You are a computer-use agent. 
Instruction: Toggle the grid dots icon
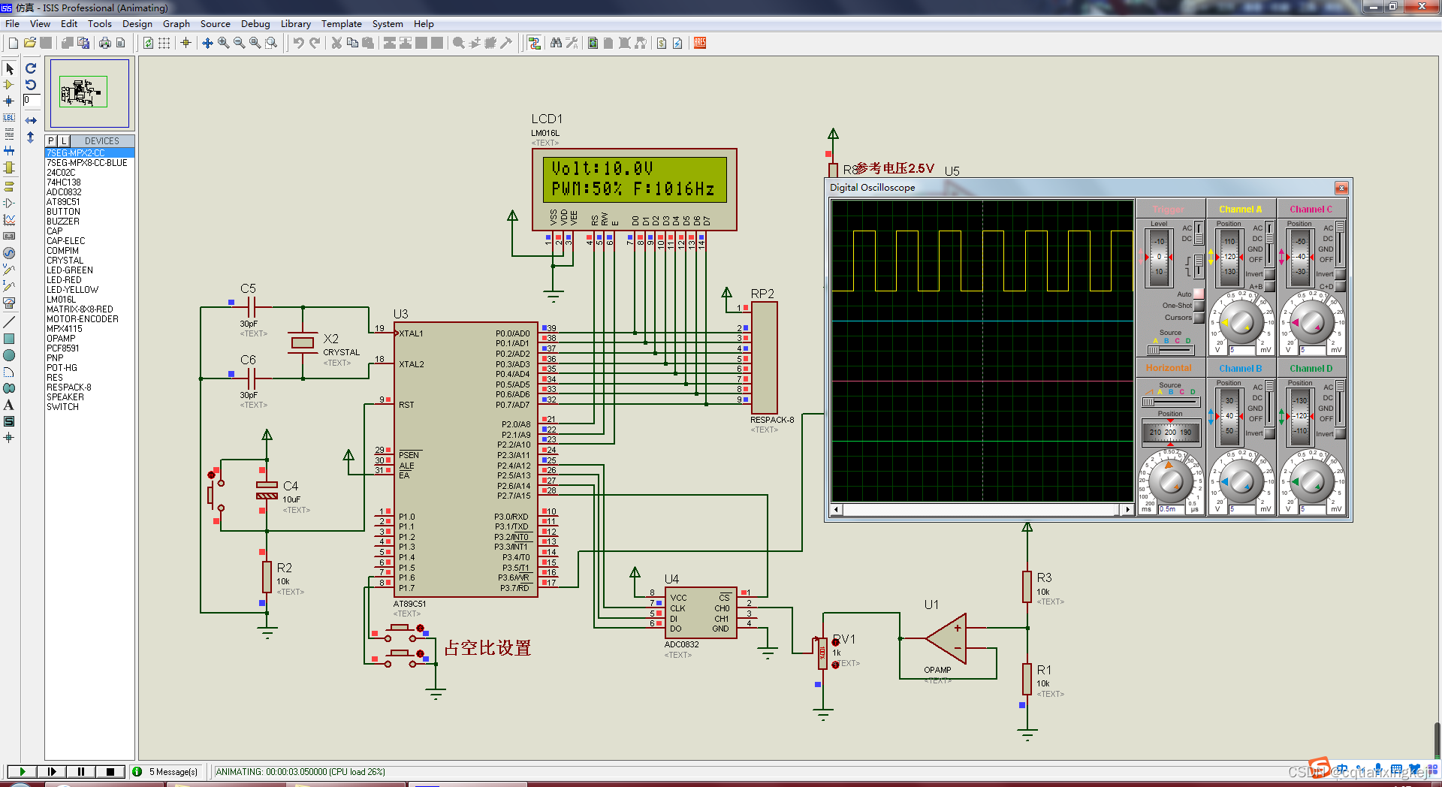point(164,43)
